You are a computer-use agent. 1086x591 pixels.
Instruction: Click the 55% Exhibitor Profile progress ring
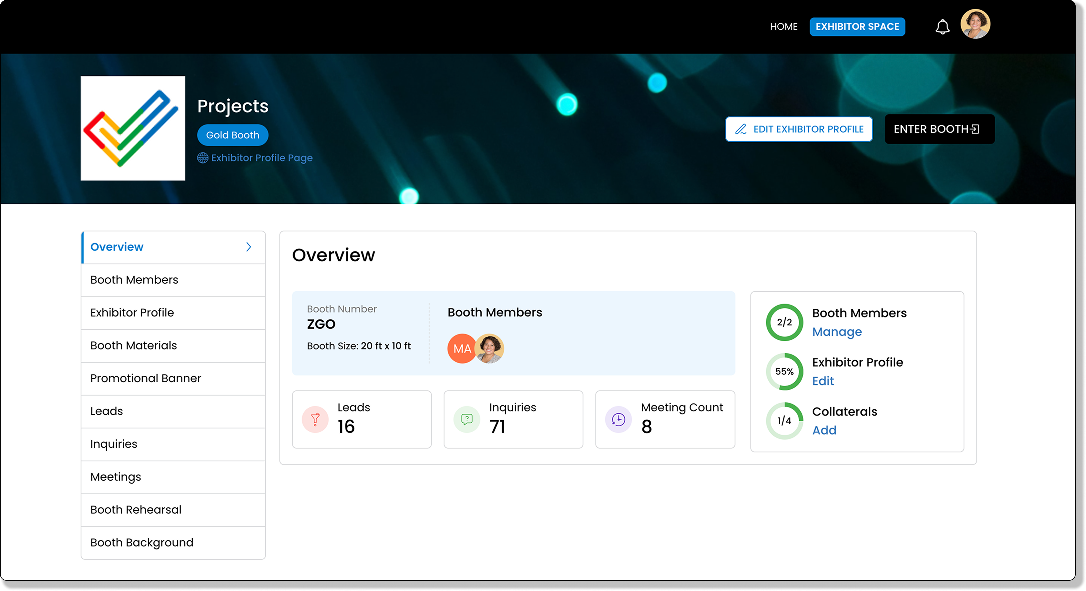pos(784,372)
